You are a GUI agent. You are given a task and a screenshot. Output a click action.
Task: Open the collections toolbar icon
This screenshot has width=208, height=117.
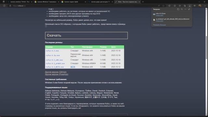click(185, 6)
